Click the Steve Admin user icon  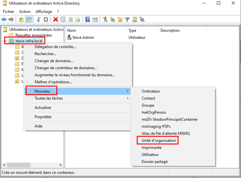pyautogui.click(x=69, y=37)
